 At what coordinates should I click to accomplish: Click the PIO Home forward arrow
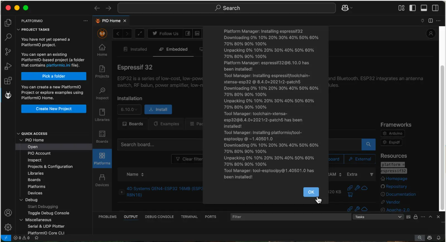click(127, 34)
